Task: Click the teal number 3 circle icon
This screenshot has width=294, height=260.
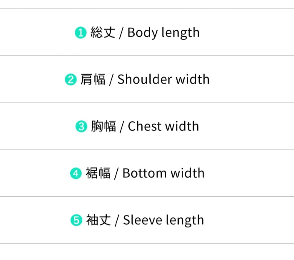Action: 81,127
